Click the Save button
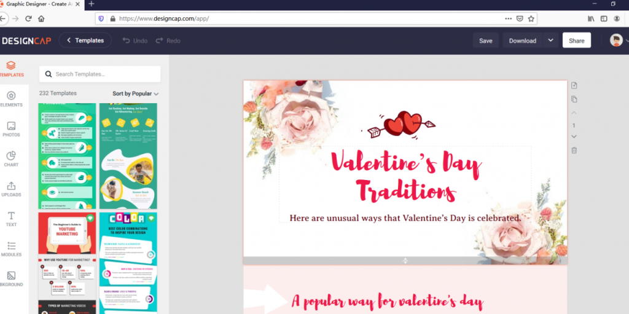The image size is (629, 314). pyautogui.click(x=485, y=41)
